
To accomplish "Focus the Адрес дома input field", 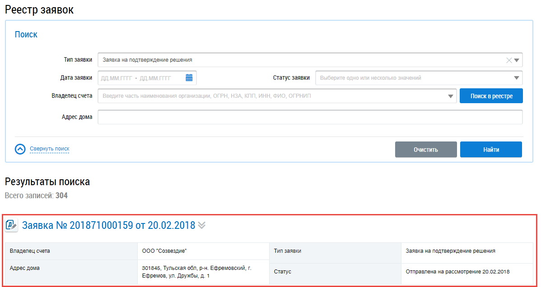I will tap(310, 117).
